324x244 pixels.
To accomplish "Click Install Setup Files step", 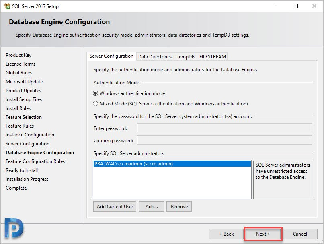I will (x=24, y=99).
